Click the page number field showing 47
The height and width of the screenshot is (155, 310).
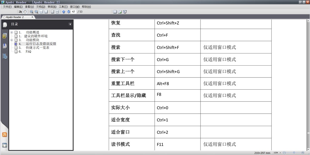[73, 12]
